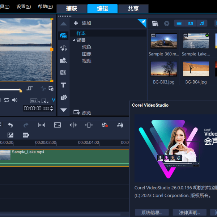The height and width of the screenshot is (217, 217).
Task: Click the 00:00:04:00 mark on timeline ruler
Action: point(89,142)
